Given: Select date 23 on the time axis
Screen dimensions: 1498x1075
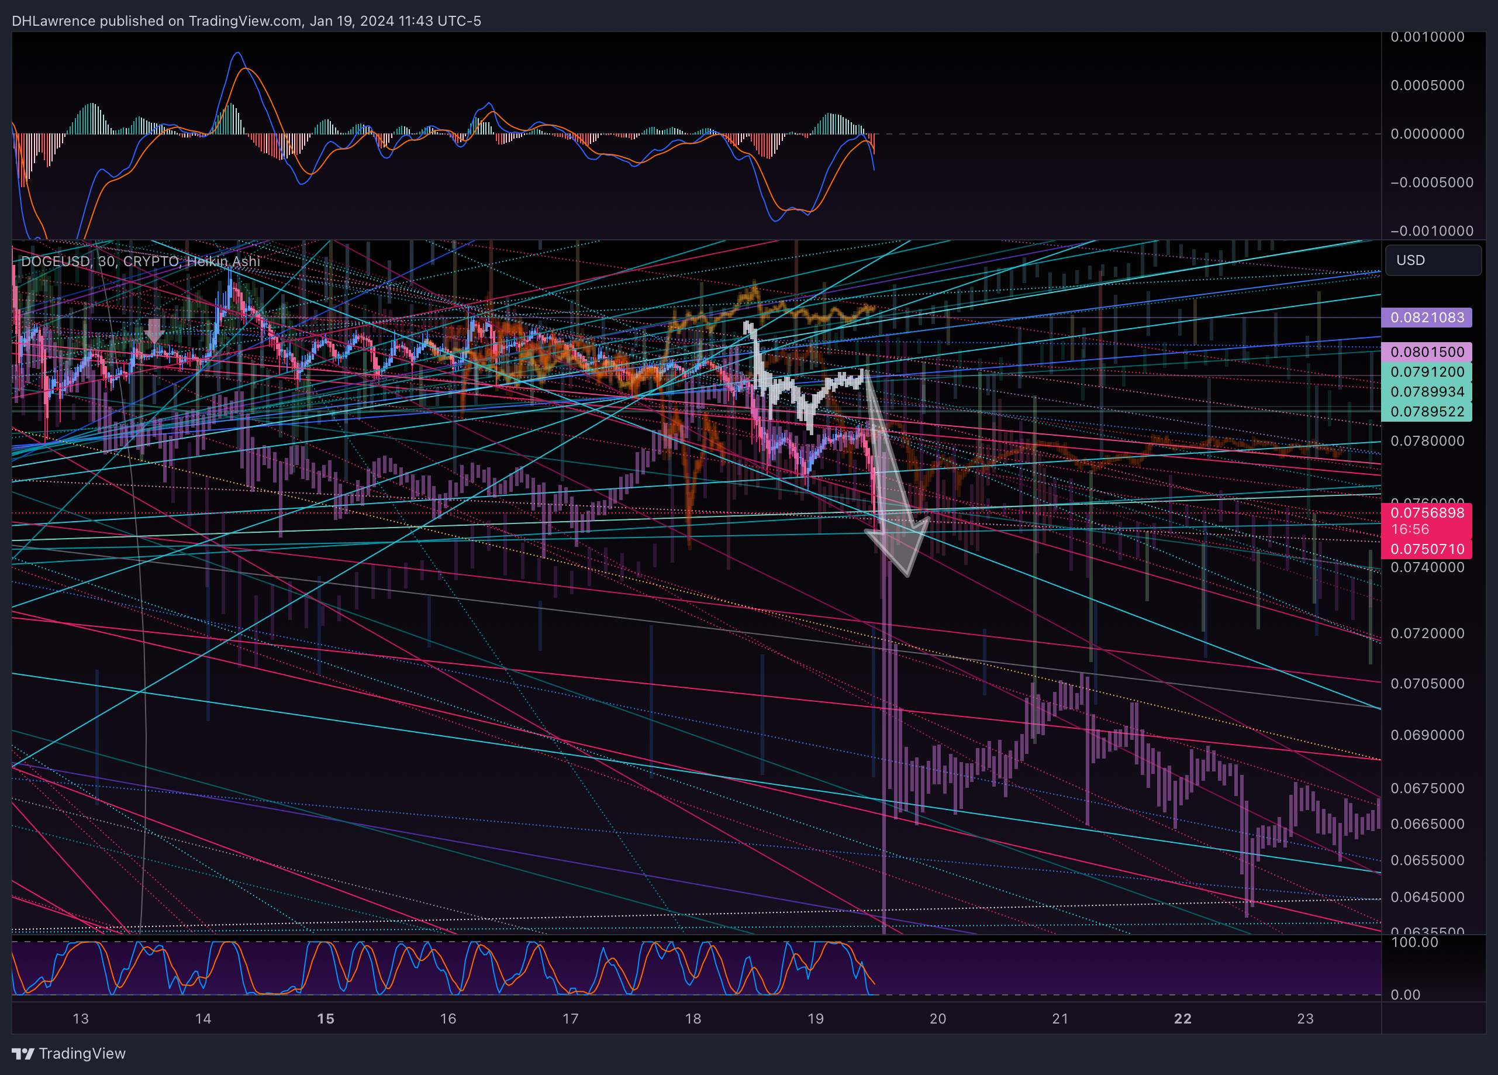Looking at the screenshot, I should tap(1305, 1018).
